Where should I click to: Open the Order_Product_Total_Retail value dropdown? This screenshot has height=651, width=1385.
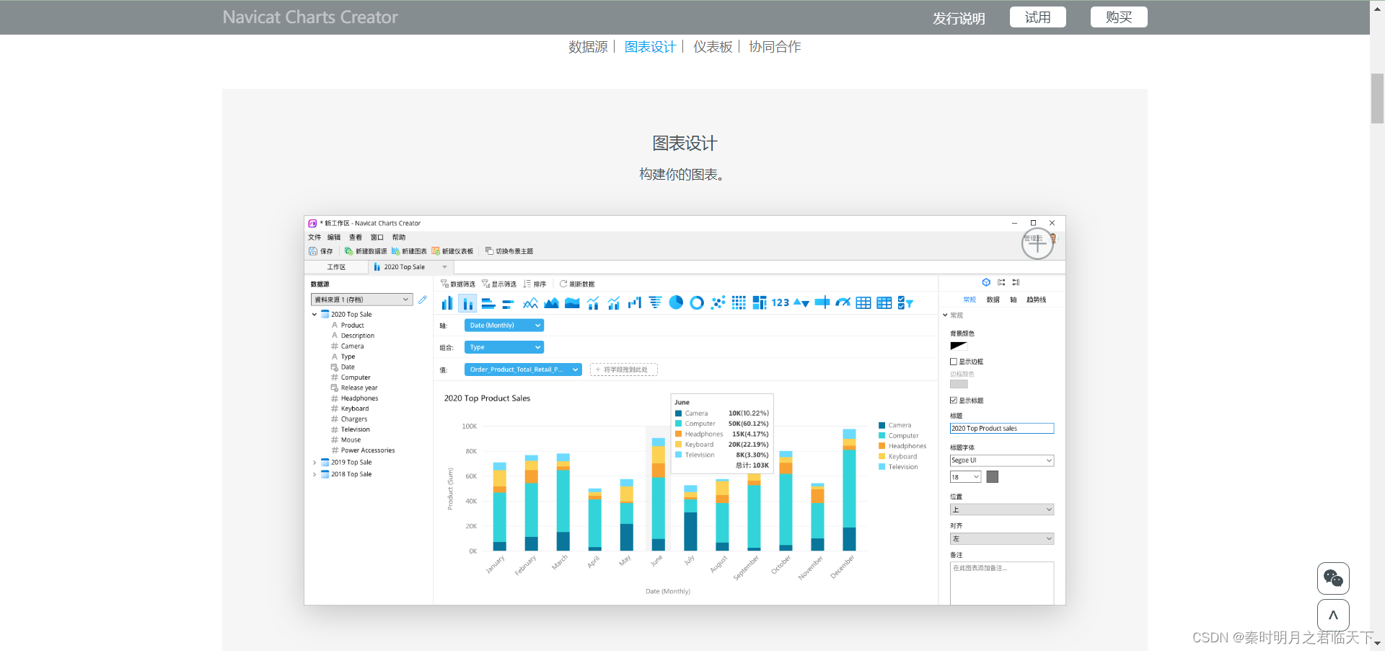tap(523, 370)
